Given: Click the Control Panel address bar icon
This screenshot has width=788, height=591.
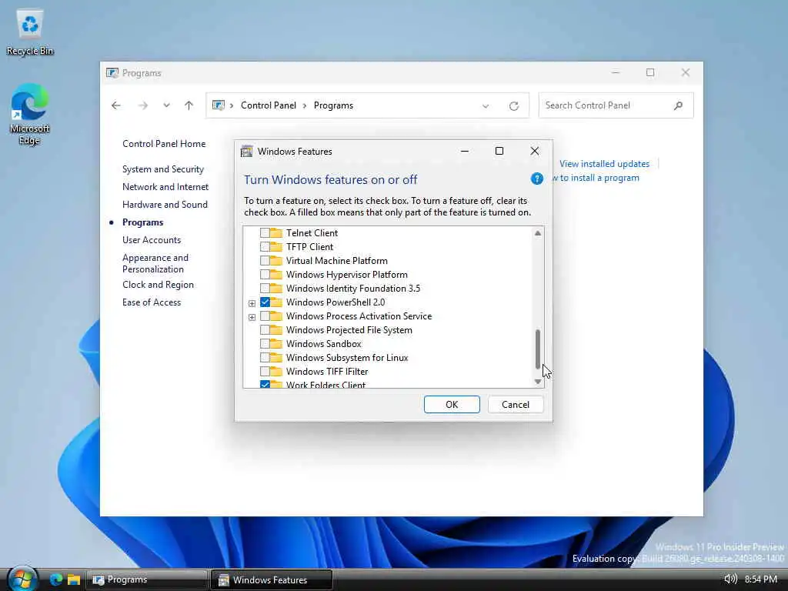Looking at the screenshot, I should pos(218,105).
